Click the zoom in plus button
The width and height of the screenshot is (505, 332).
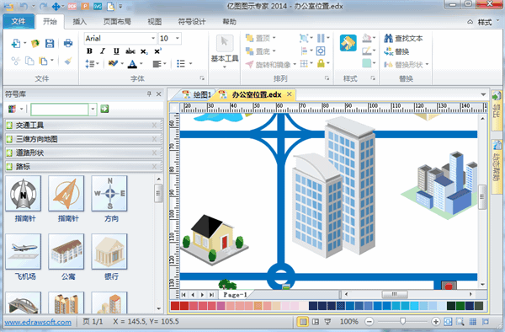point(435,321)
